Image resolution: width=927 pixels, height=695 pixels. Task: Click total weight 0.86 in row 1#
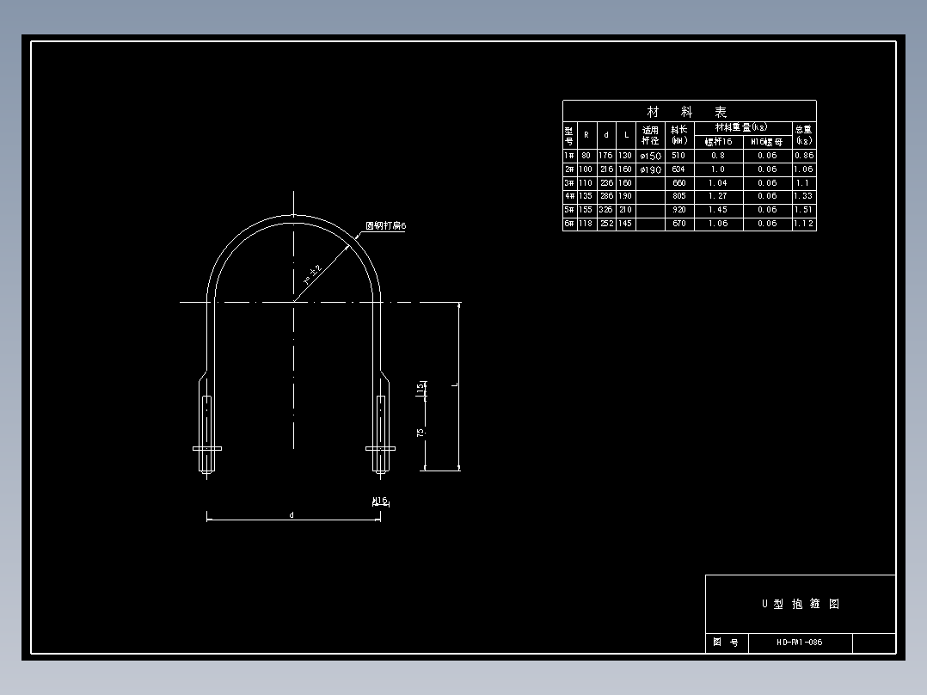pos(804,156)
